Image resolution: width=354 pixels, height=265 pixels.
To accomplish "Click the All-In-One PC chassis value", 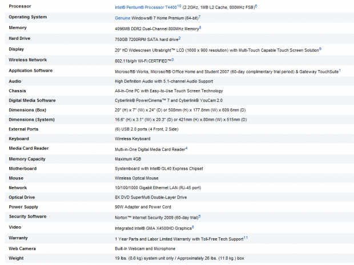I will pyautogui.click(x=169, y=91).
